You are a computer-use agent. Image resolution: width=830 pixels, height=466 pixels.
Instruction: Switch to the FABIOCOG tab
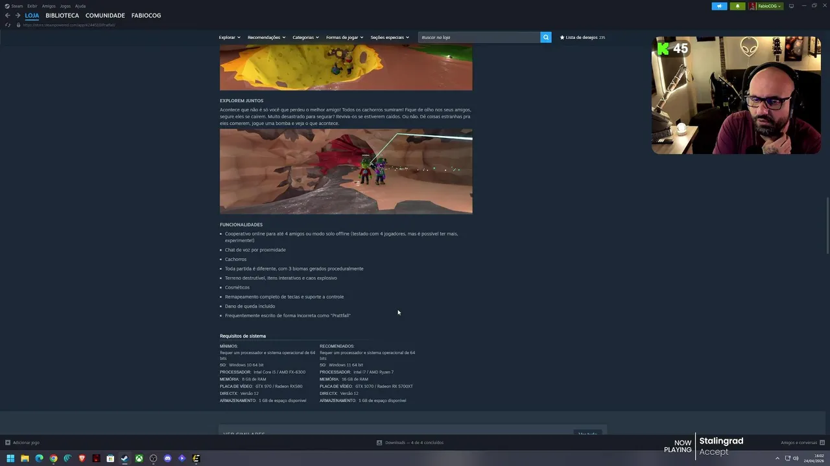click(146, 16)
